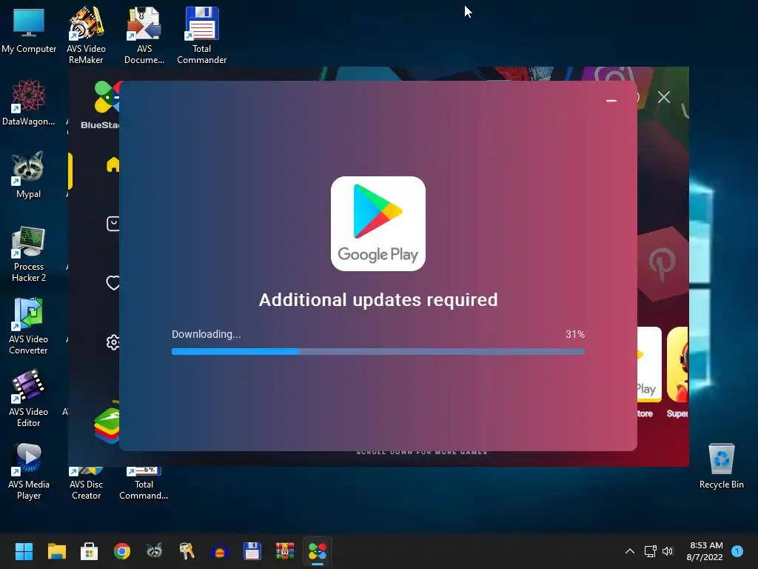Image resolution: width=758 pixels, height=569 pixels.
Task: Close the BlueStacks window with X
Action: coord(664,97)
